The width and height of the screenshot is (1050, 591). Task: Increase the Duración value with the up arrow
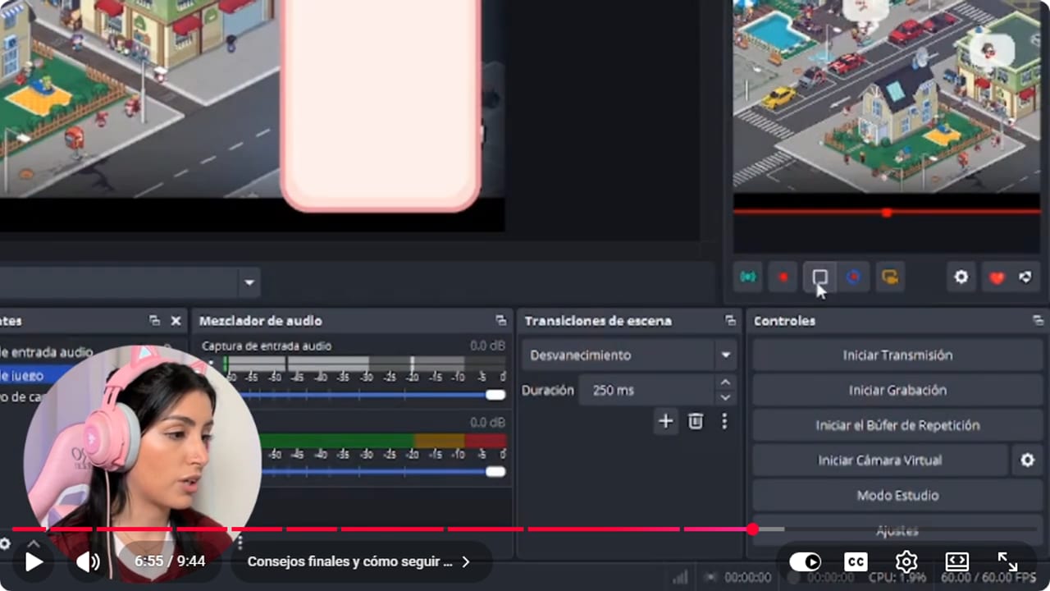(724, 383)
